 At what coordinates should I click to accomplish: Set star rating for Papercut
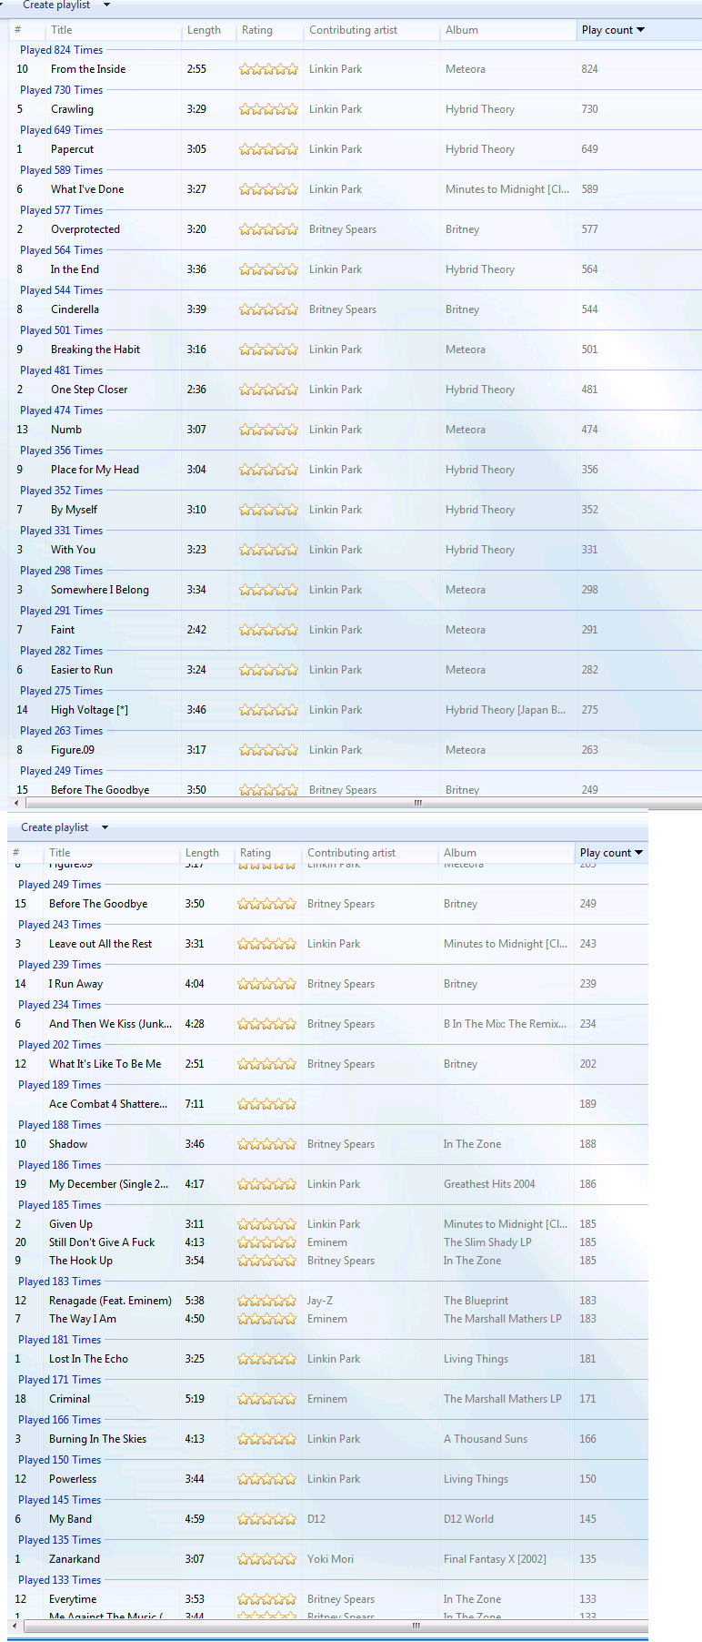pos(268,149)
